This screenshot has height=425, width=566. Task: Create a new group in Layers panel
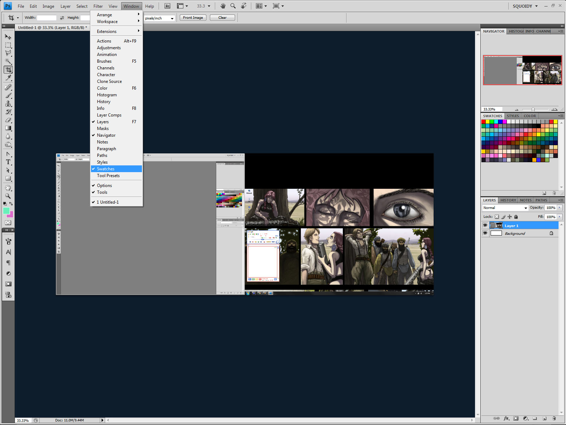point(535,418)
